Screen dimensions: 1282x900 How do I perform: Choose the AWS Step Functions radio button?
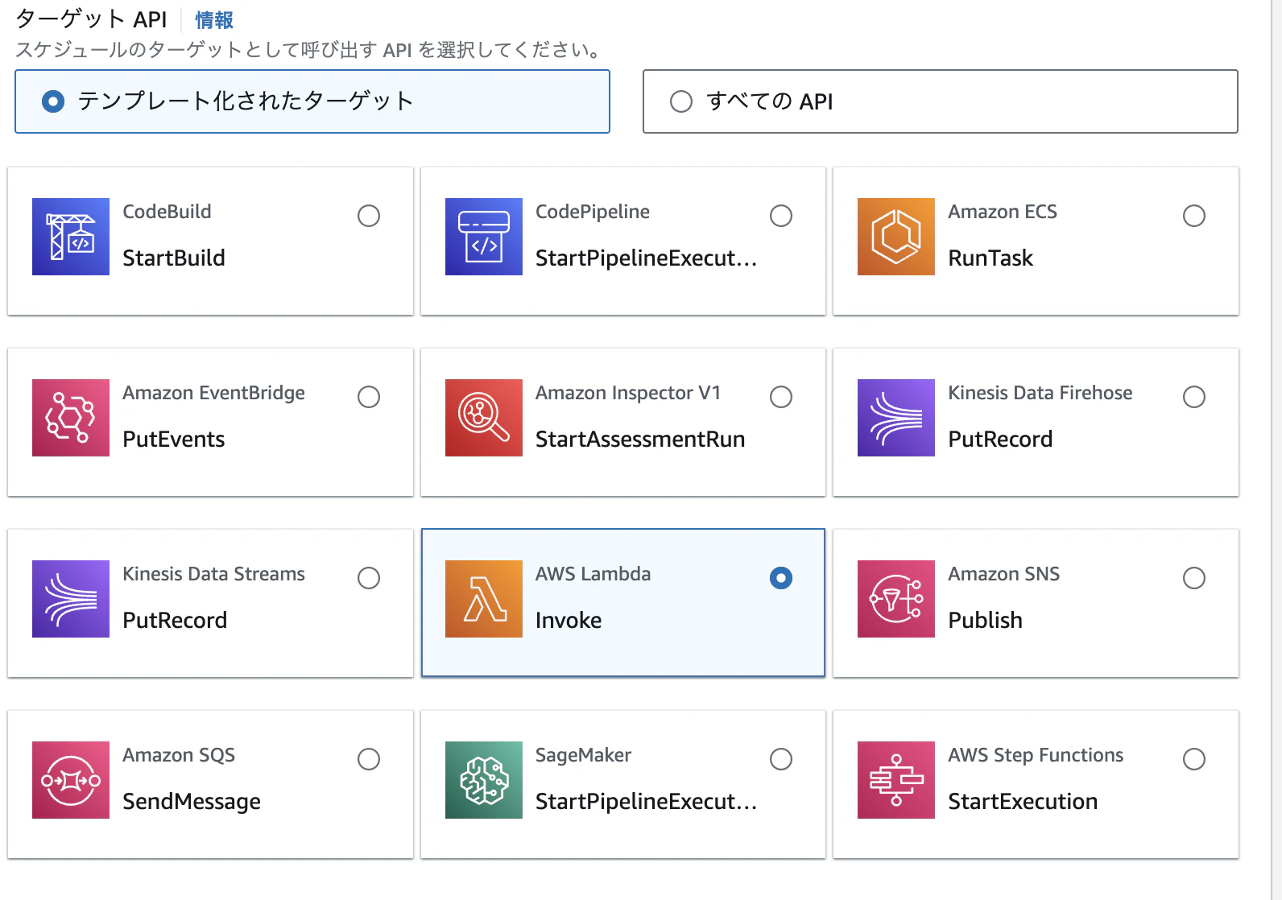coord(1194,759)
